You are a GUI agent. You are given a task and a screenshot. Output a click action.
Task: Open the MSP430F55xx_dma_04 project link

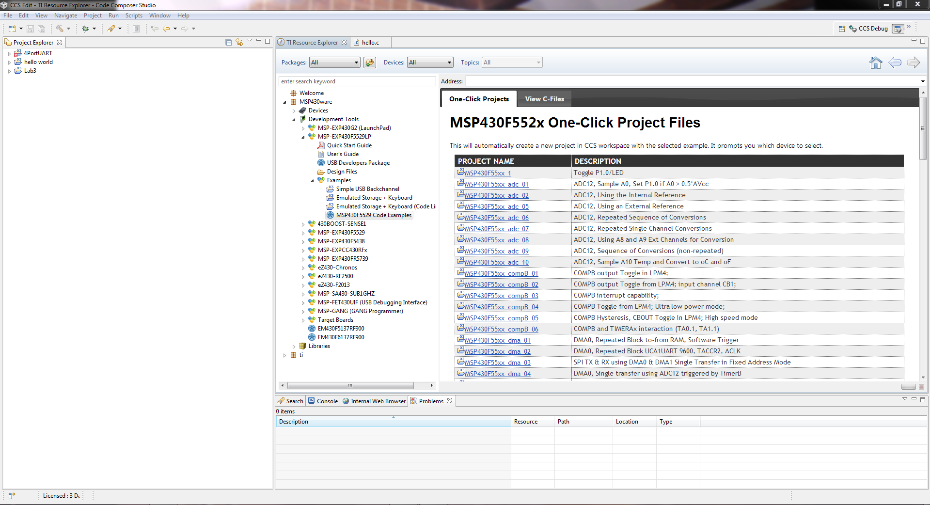click(x=497, y=374)
